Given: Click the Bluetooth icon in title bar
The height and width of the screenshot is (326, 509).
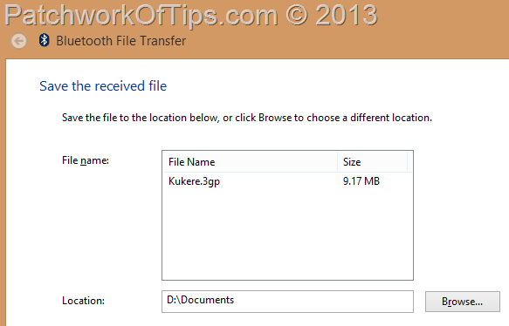Looking at the screenshot, I should coord(45,40).
